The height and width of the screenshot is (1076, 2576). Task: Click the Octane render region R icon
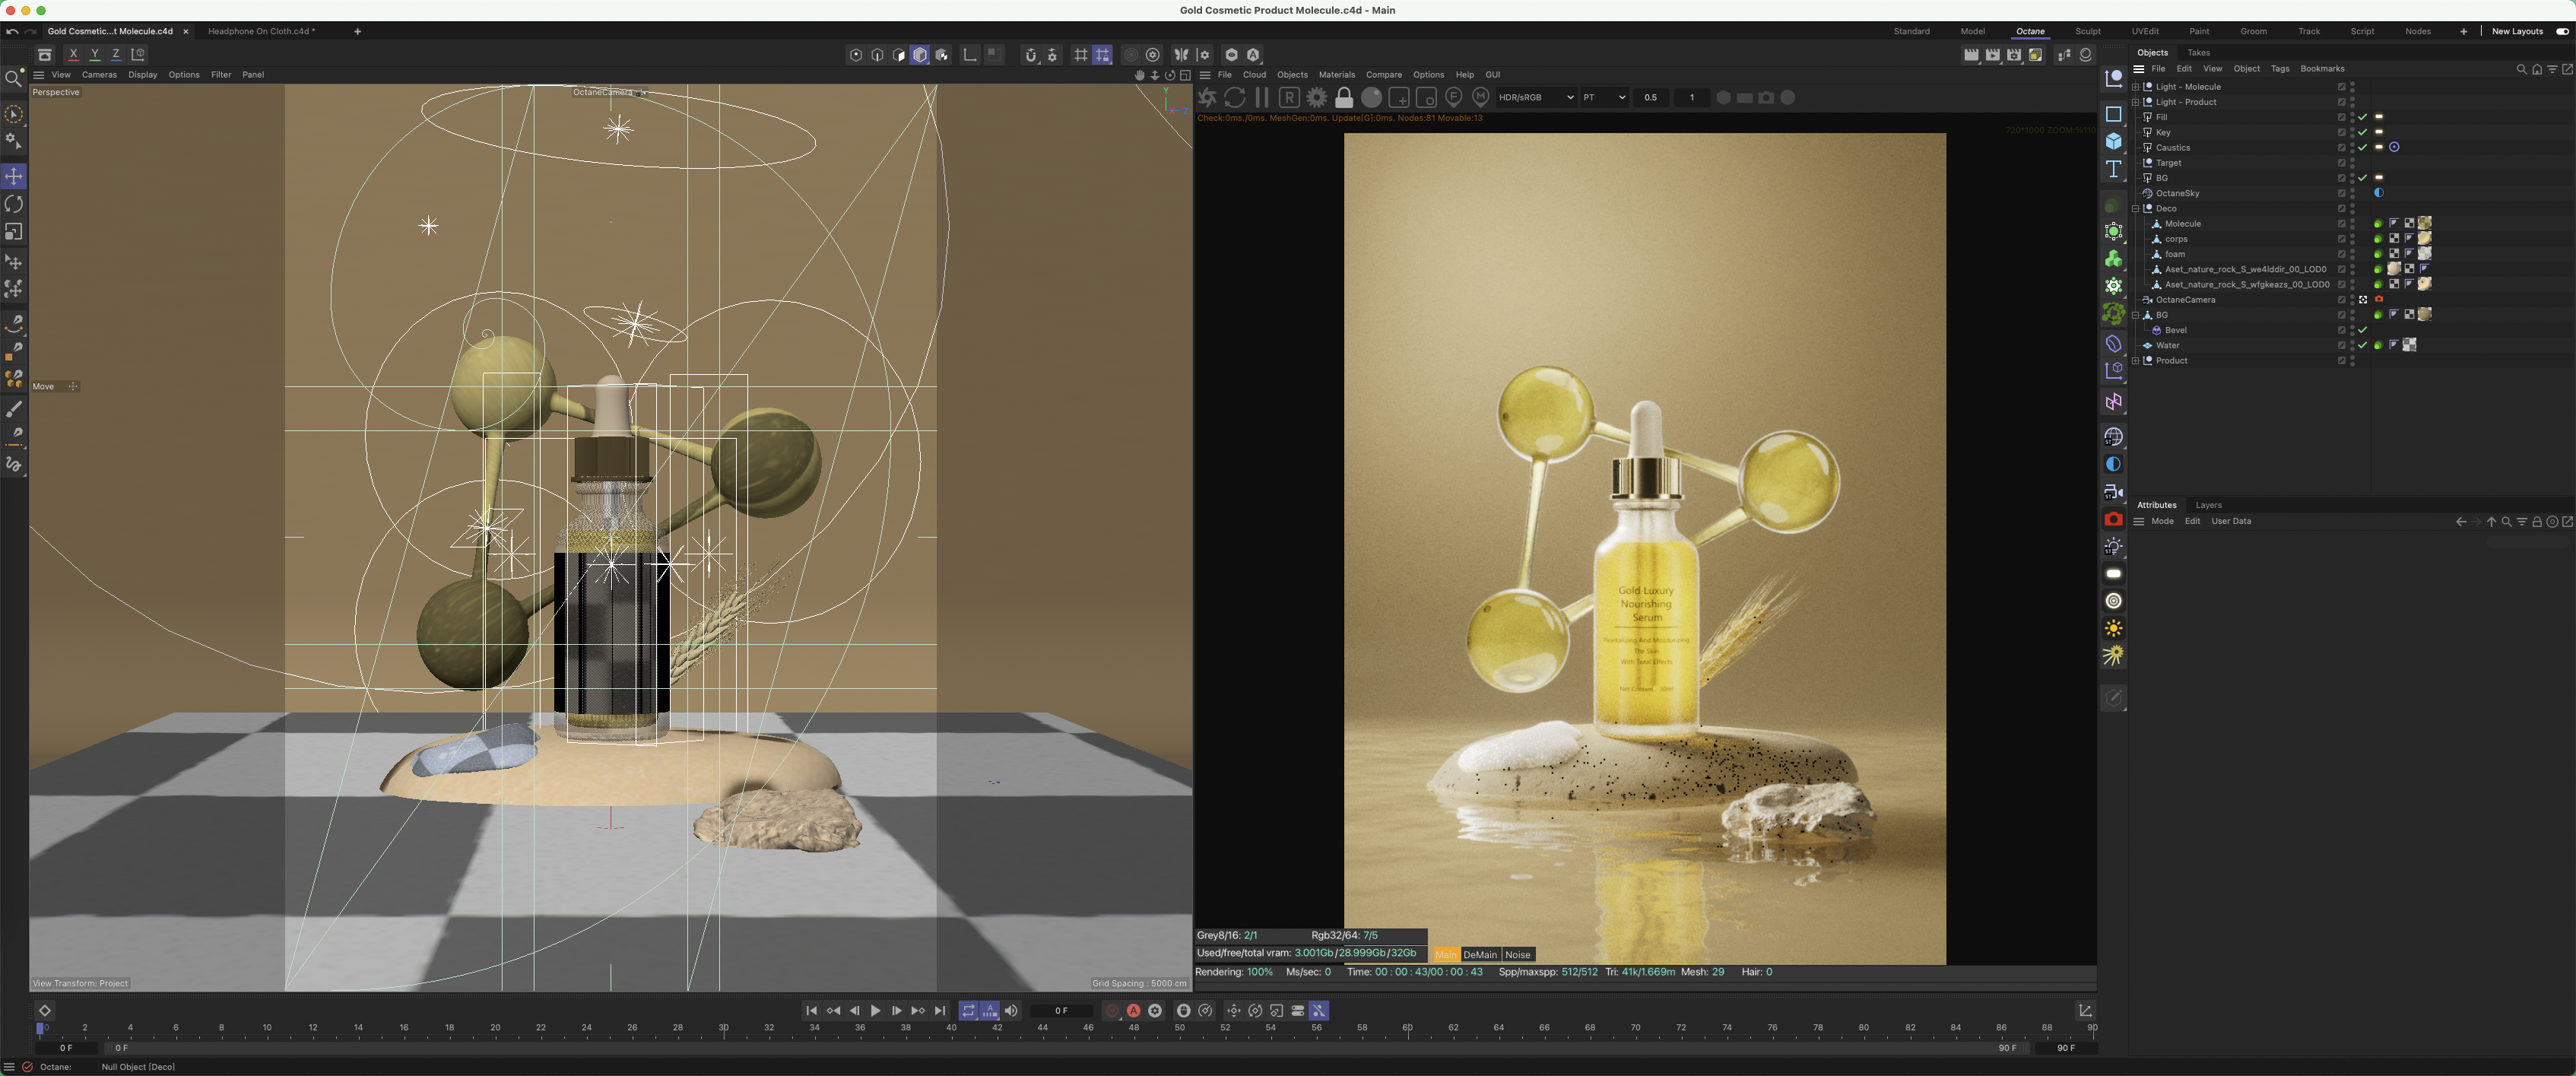[x=1289, y=97]
